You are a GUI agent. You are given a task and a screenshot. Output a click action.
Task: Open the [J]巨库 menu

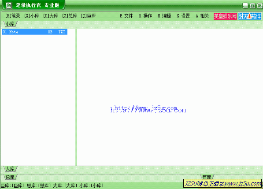tap(89, 16)
